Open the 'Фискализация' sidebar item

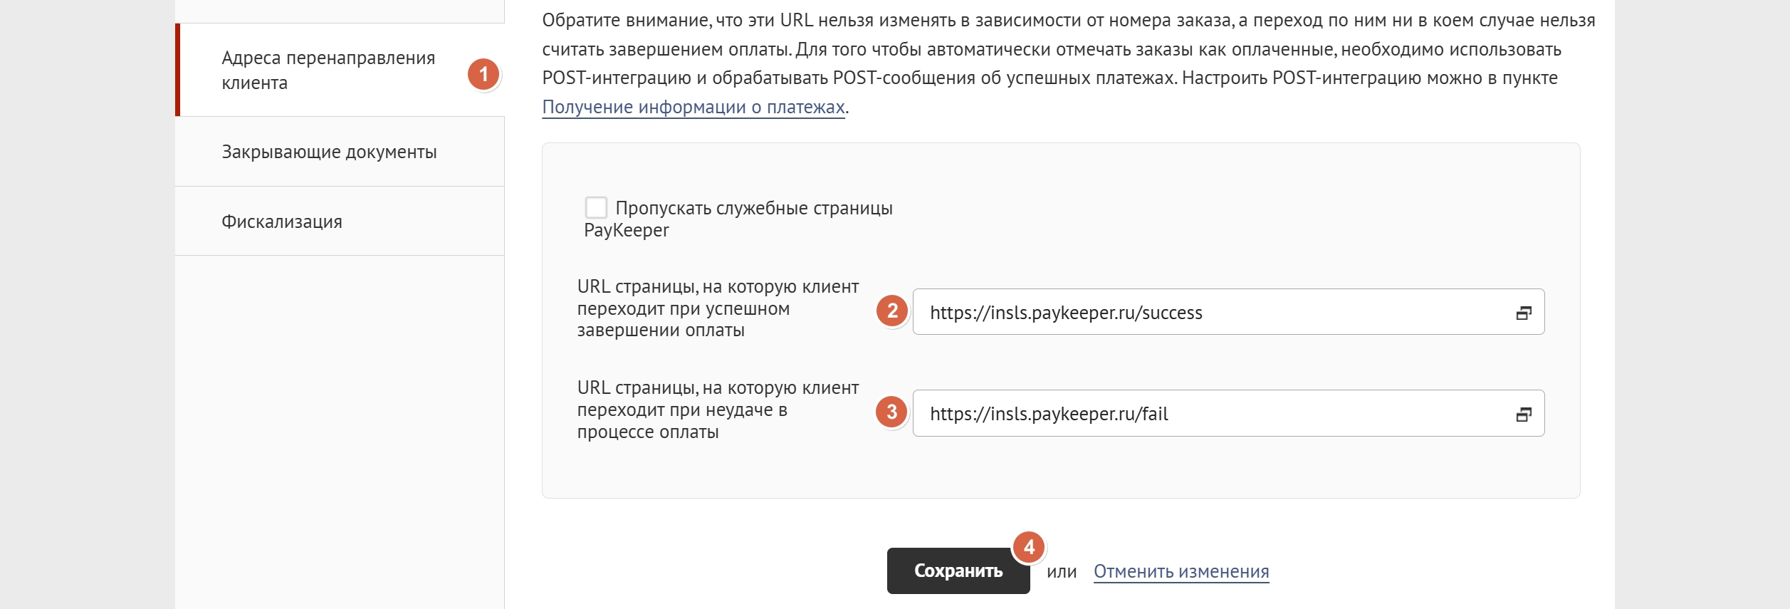point(340,221)
